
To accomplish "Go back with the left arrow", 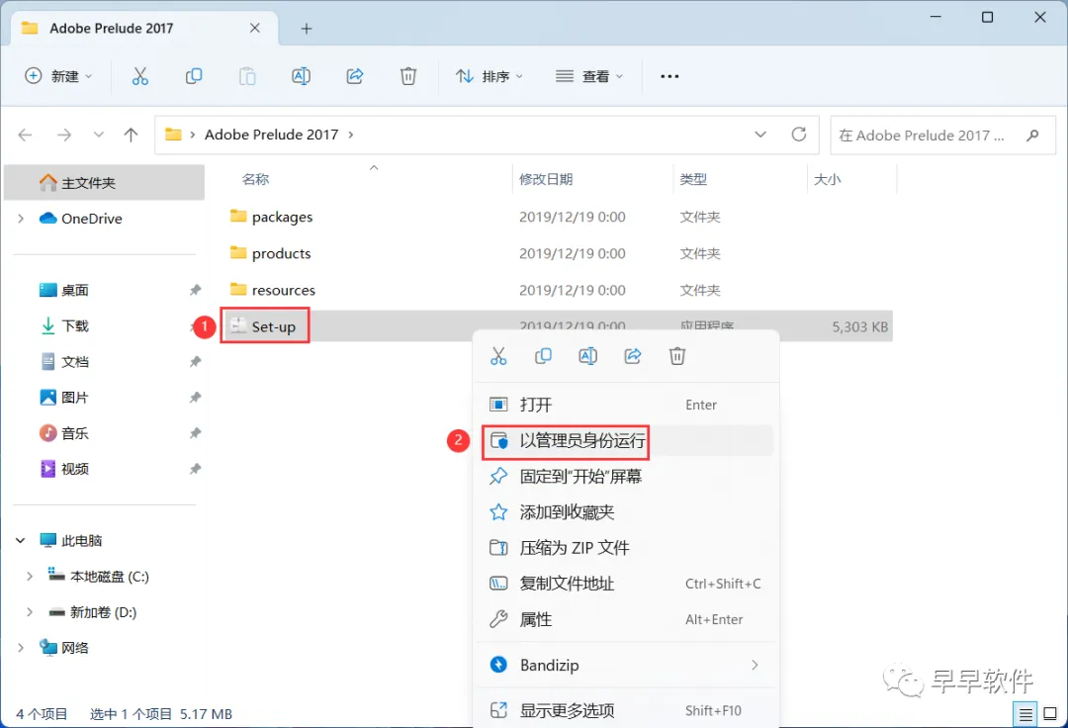I will (x=25, y=135).
